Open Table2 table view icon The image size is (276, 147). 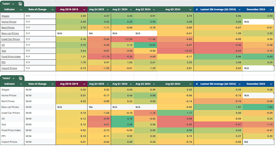pos(20,78)
